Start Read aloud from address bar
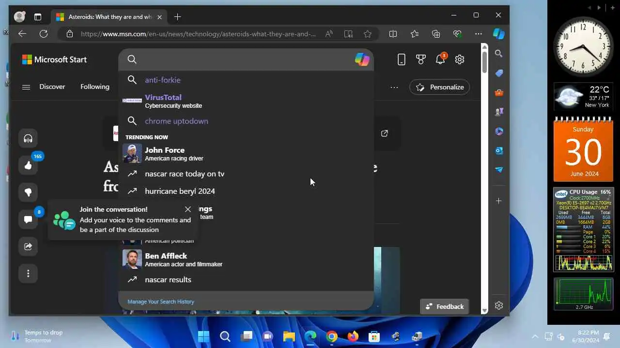The height and width of the screenshot is (348, 620). 329,34
